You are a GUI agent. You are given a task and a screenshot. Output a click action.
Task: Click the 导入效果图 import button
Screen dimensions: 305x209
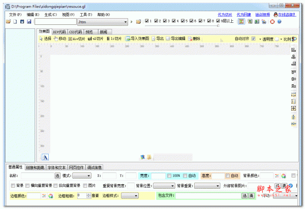[137, 39]
